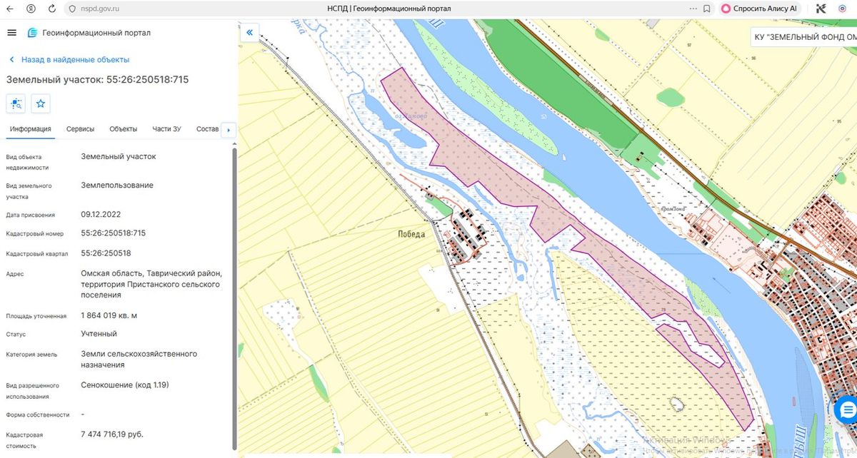Click the Победа settlement label on the map
Screen dimensions: 857x458
pos(411,234)
